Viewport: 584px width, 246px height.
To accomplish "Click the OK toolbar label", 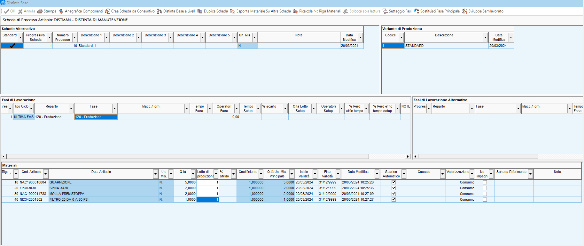I will point(13,11).
